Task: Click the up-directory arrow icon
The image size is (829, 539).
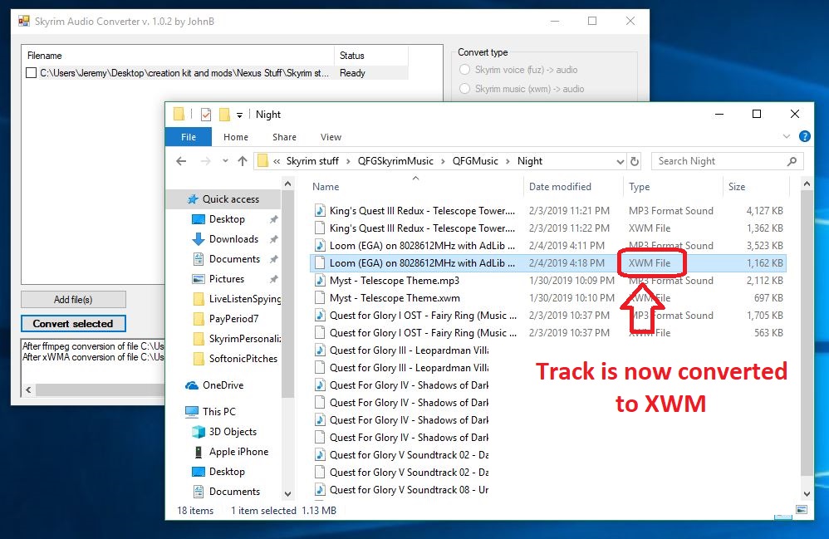Action: tap(243, 161)
